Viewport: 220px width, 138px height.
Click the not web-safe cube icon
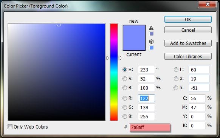151,42
